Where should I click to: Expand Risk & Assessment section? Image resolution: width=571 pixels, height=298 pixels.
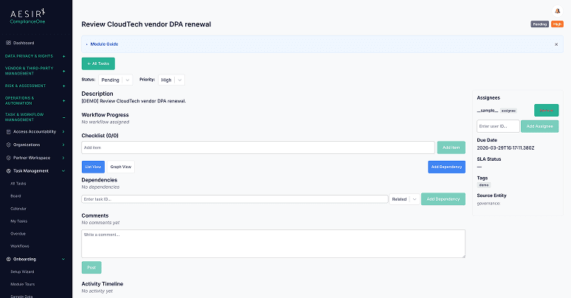[63, 86]
